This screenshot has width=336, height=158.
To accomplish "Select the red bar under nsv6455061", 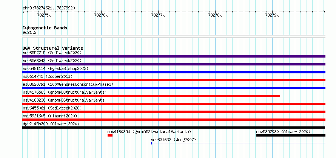I will [x=174, y=112].
